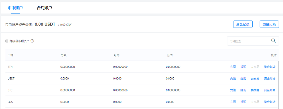Click the 币种 column header
The width and height of the screenshot is (283, 109).
(x=11, y=55)
